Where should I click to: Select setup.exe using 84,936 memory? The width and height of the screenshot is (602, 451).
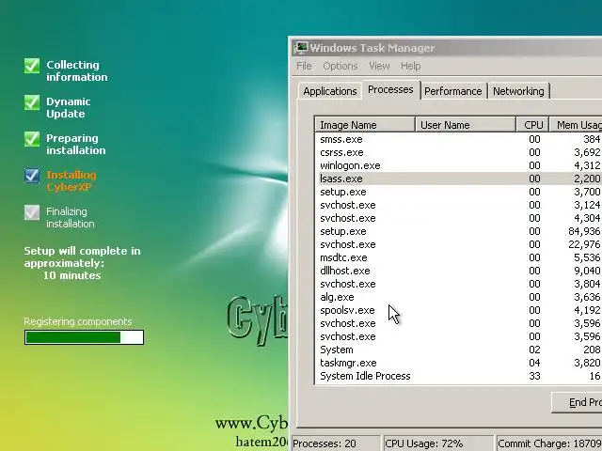click(x=459, y=231)
